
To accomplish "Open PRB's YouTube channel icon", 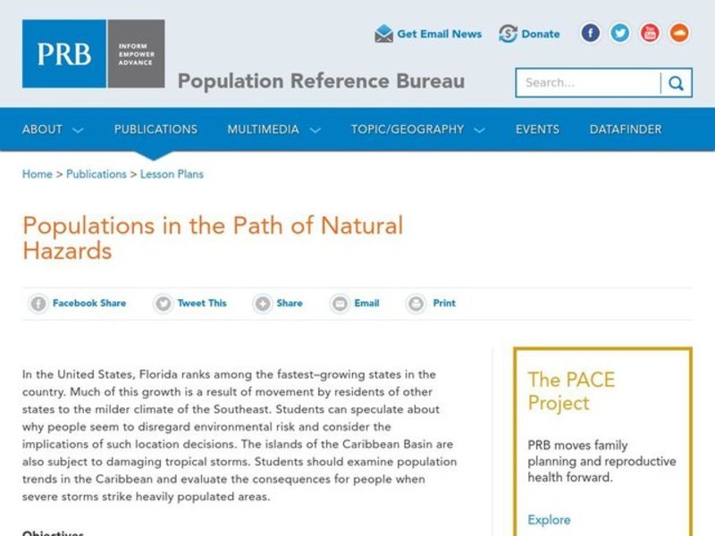I will [649, 33].
